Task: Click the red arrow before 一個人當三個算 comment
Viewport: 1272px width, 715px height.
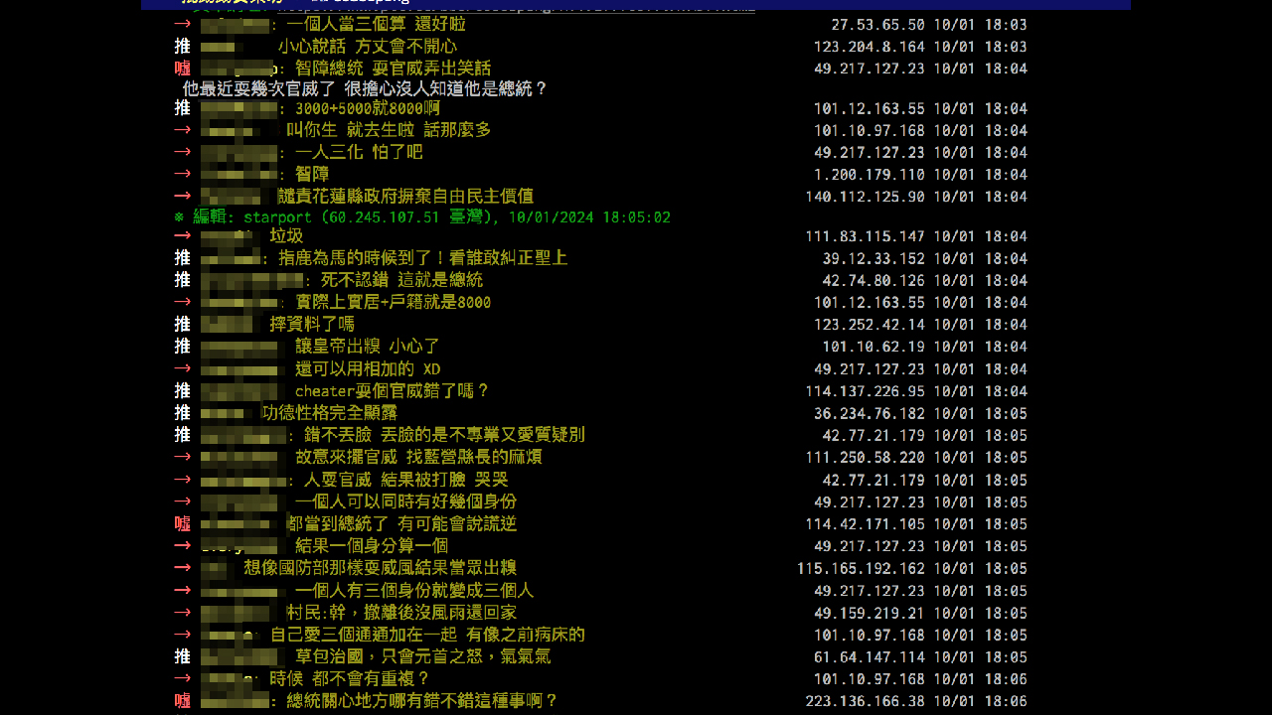Action: point(183,24)
